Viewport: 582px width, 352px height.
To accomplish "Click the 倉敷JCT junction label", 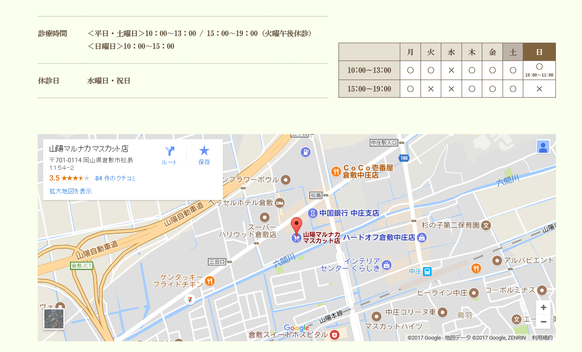I will point(82,266).
